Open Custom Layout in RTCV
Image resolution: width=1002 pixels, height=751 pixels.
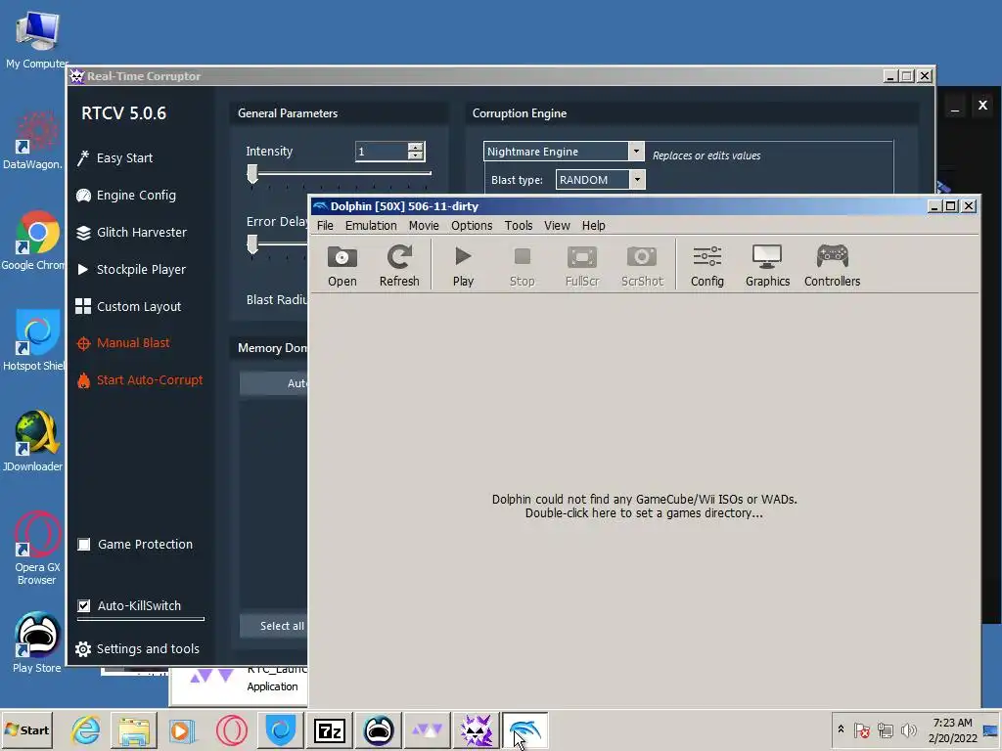click(128, 306)
